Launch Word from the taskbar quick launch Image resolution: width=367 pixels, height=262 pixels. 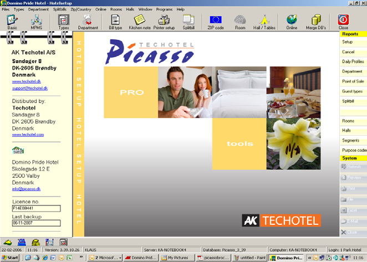53,258
